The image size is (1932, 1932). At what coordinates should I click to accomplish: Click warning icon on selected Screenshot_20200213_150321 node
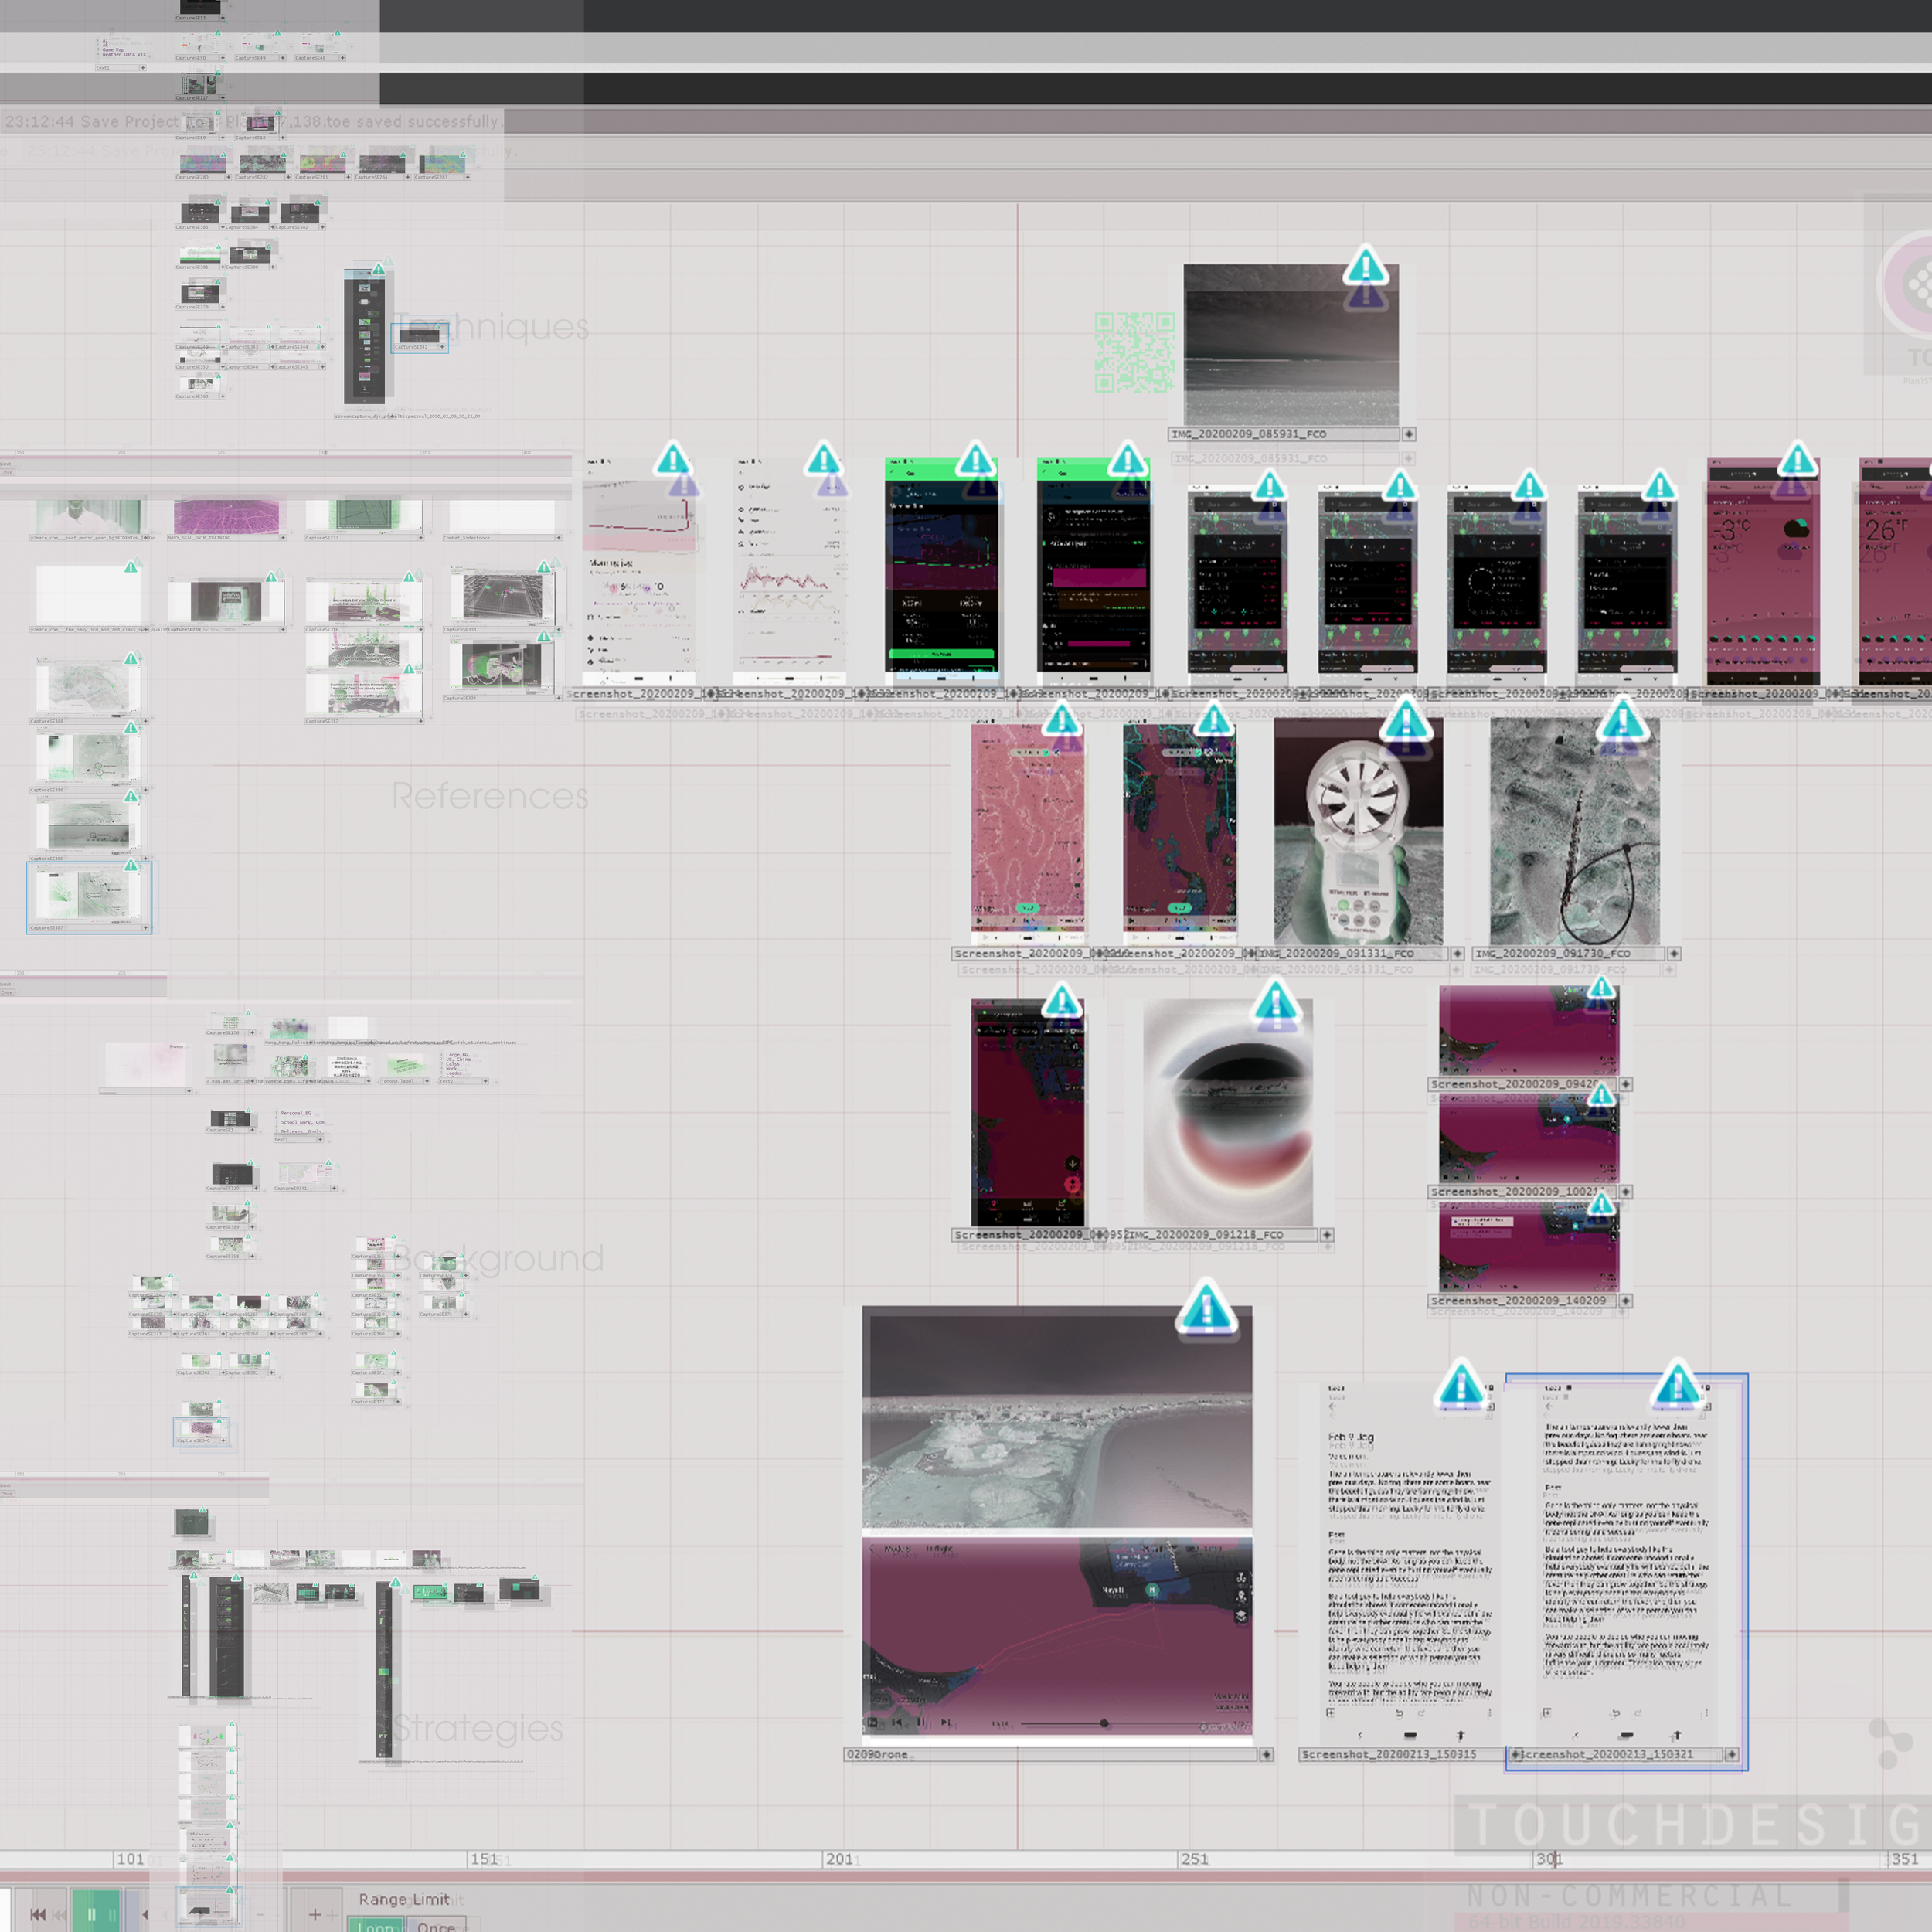coord(1677,1386)
